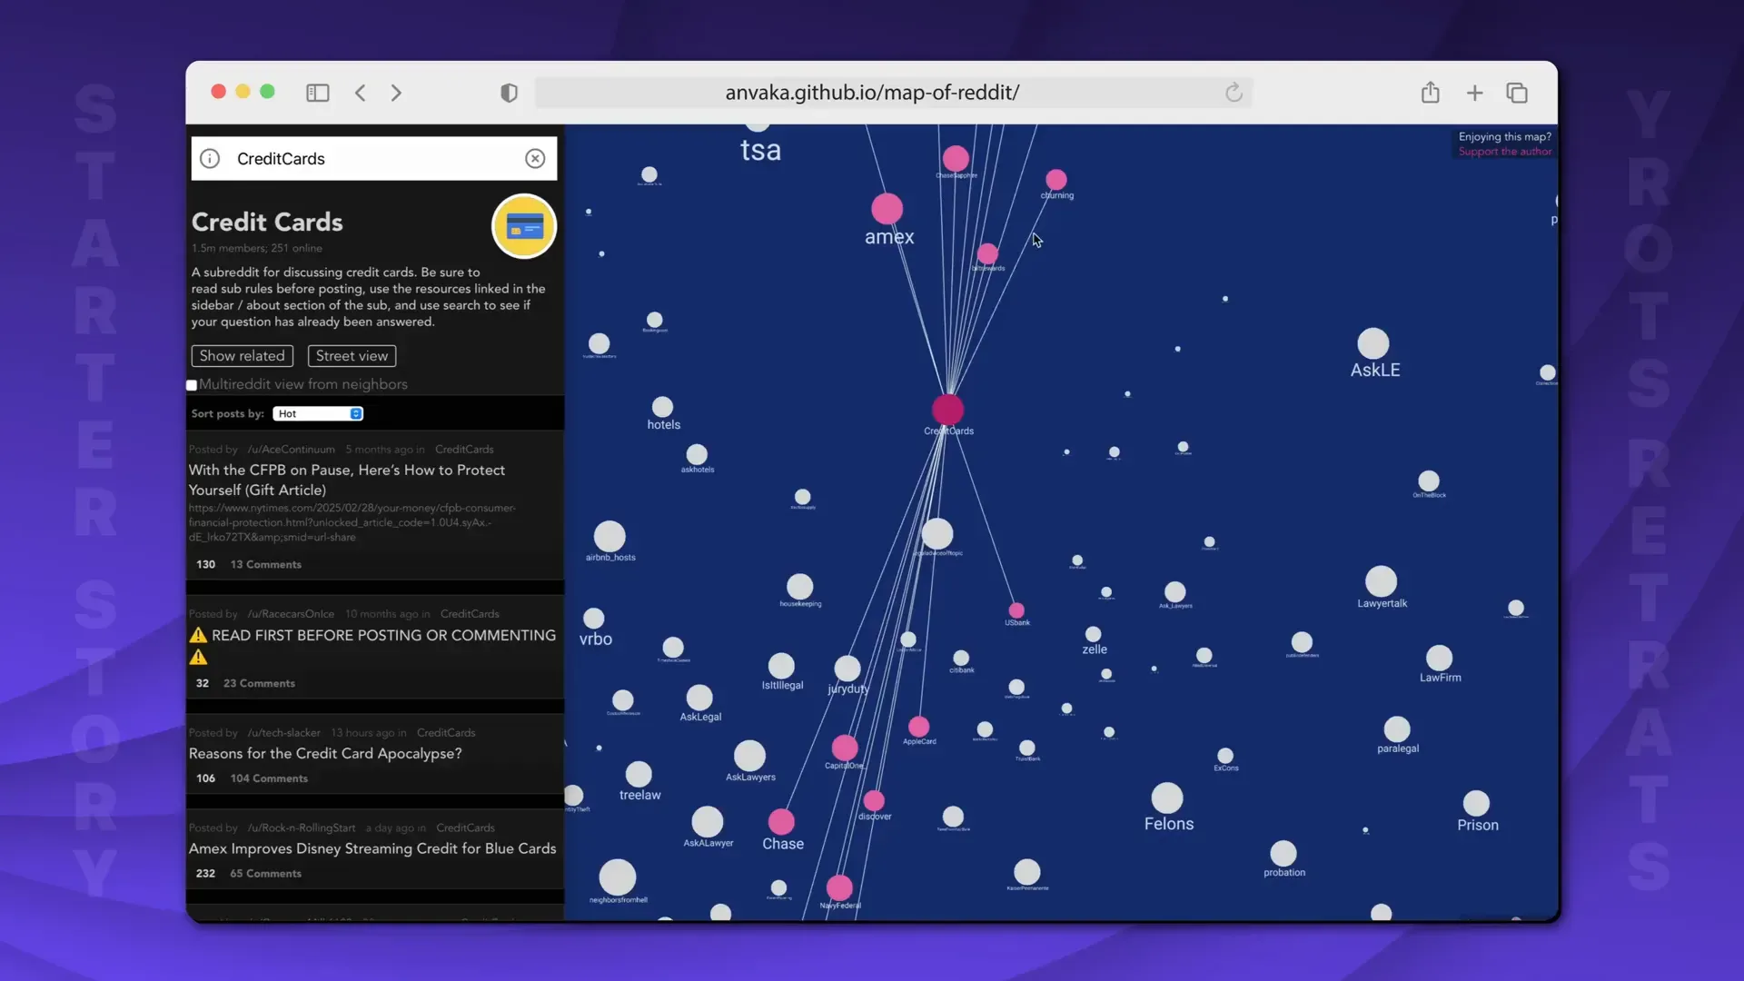Select the zelle node on the map

point(1094,634)
